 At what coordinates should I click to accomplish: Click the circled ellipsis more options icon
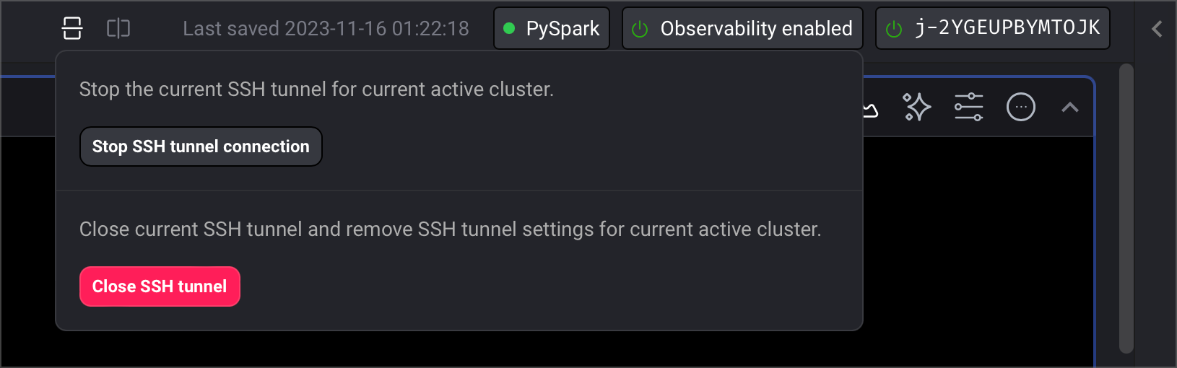point(1021,108)
